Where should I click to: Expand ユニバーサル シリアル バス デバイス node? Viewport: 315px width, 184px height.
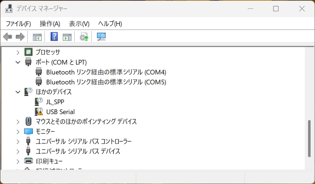18,151
